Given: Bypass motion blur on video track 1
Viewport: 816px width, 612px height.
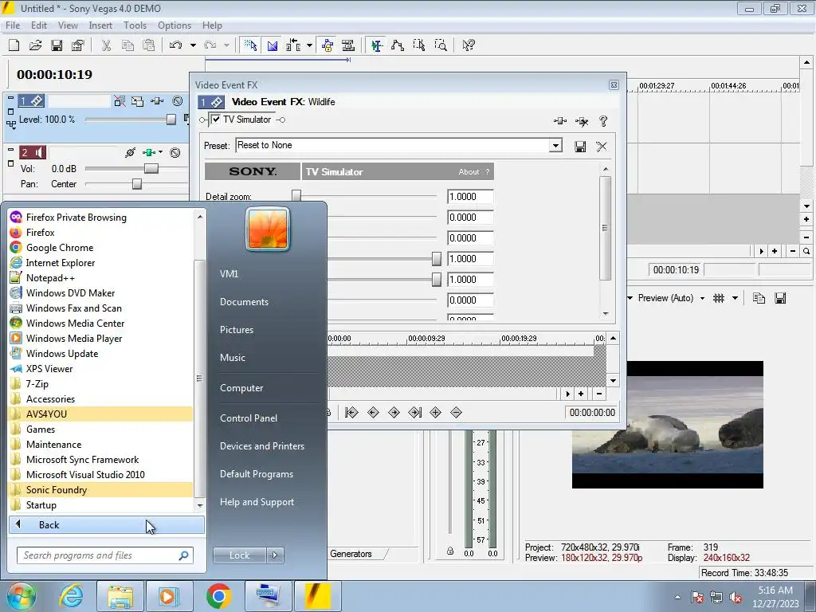Looking at the screenshot, I should point(120,101).
